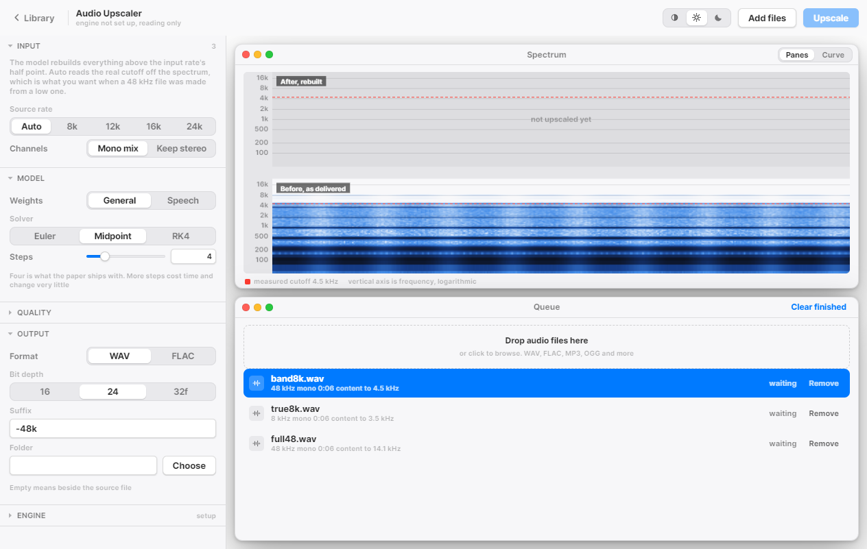The height and width of the screenshot is (549, 867).
Task: Set bit depth to 32f
Action: click(181, 392)
